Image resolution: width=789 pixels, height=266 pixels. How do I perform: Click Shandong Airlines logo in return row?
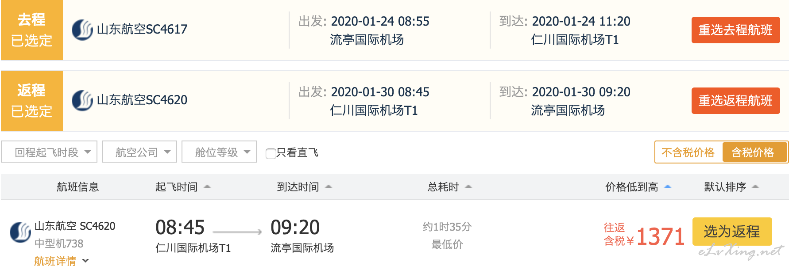click(x=82, y=101)
